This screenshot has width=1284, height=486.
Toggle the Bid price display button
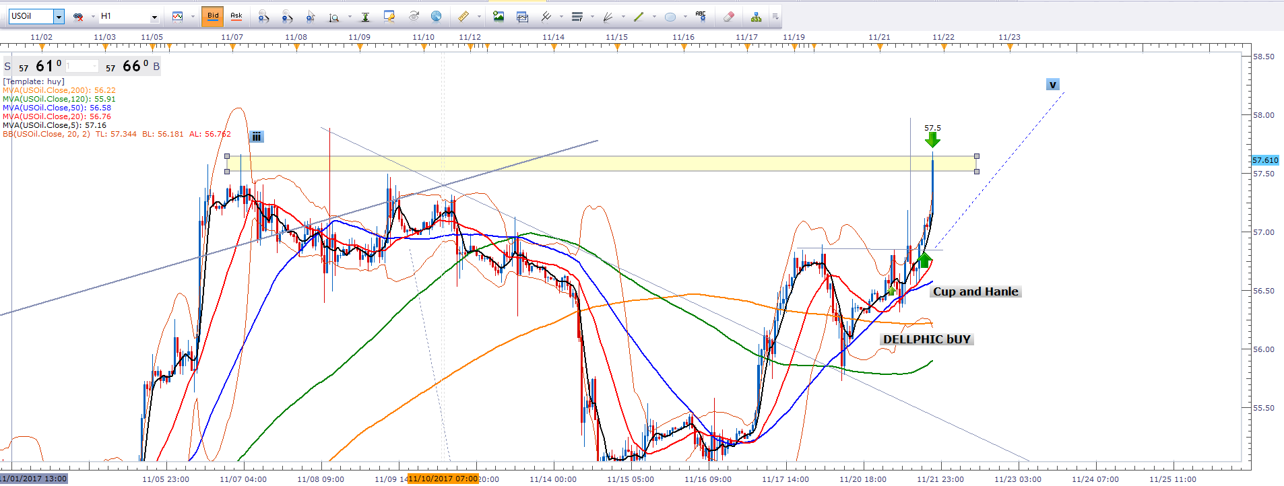213,16
